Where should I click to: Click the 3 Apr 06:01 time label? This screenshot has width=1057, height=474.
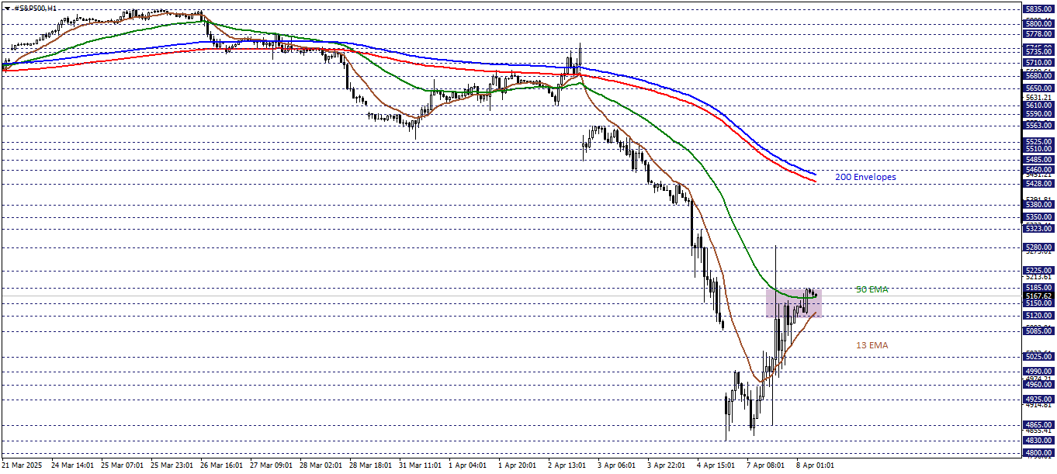point(617,465)
